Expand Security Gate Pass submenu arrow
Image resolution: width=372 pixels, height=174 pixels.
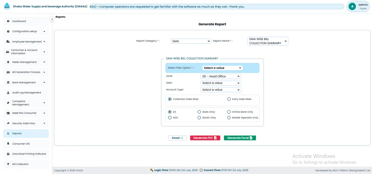click(x=44, y=123)
